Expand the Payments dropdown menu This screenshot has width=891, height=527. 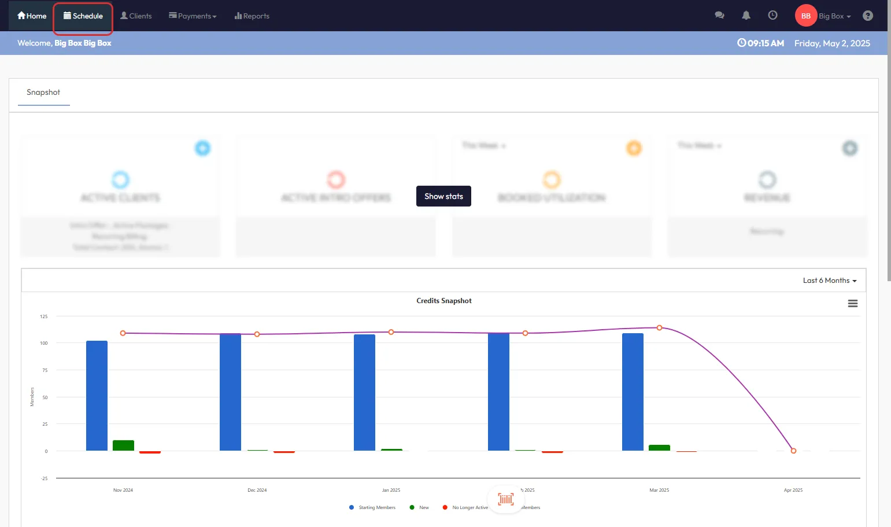point(193,16)
